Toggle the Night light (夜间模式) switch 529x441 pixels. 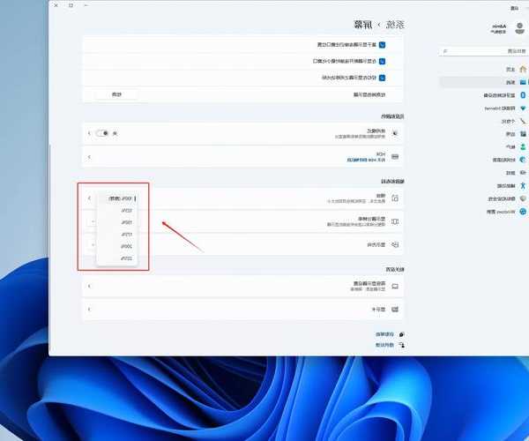103,133
